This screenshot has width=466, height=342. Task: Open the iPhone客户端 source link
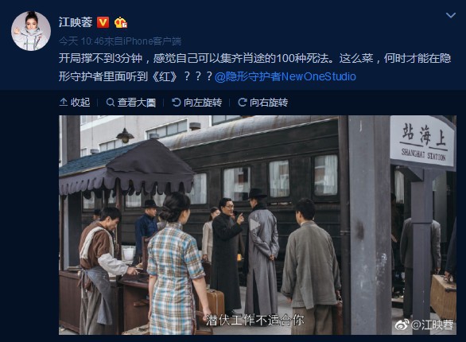click(x=153, y=41)
